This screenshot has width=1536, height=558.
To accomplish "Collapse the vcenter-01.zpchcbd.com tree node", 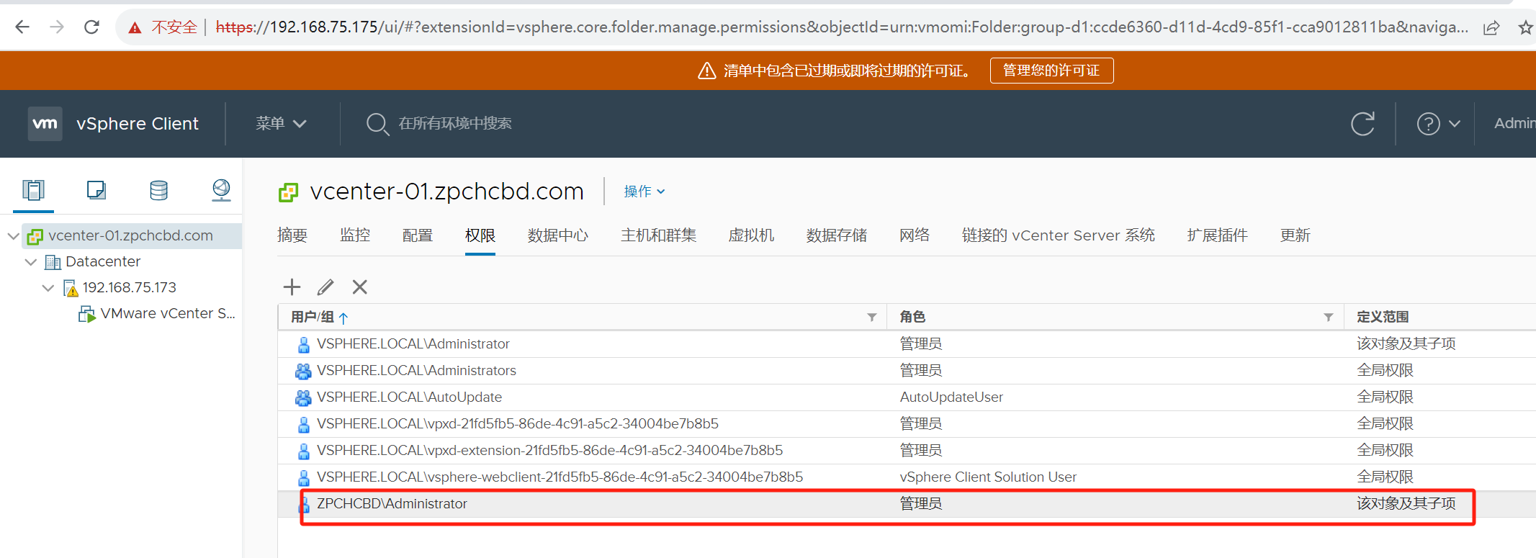I will (x=13, y=236).
